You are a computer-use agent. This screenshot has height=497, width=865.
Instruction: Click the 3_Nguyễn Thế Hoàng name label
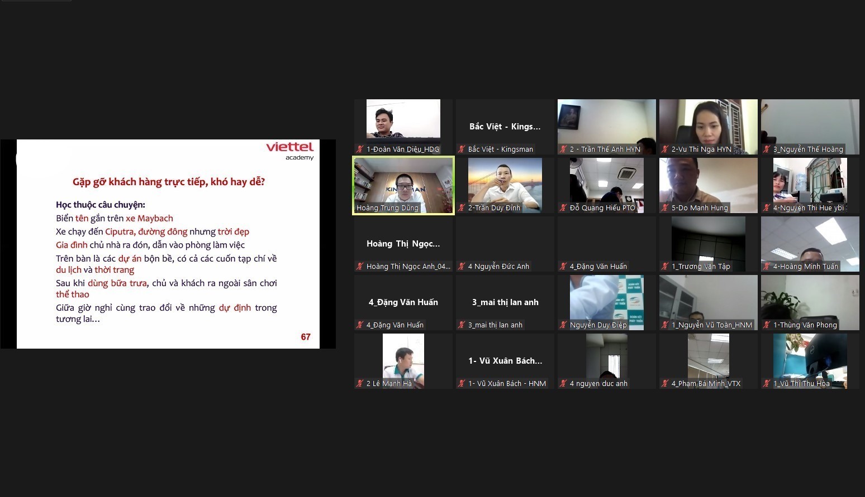point(808,149)
